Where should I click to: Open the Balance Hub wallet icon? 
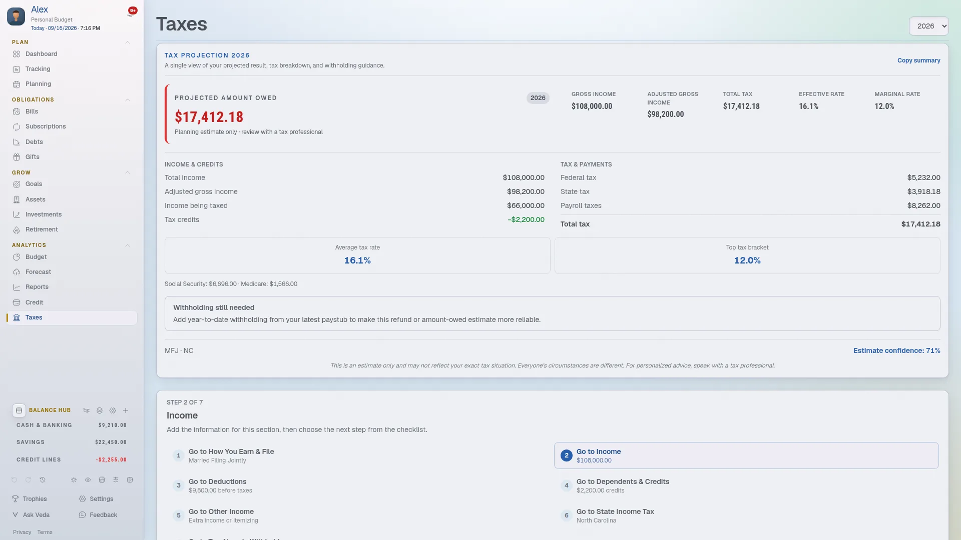(19, 410)
